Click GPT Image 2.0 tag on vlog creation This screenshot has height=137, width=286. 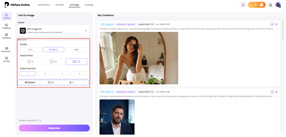(107, 24)
